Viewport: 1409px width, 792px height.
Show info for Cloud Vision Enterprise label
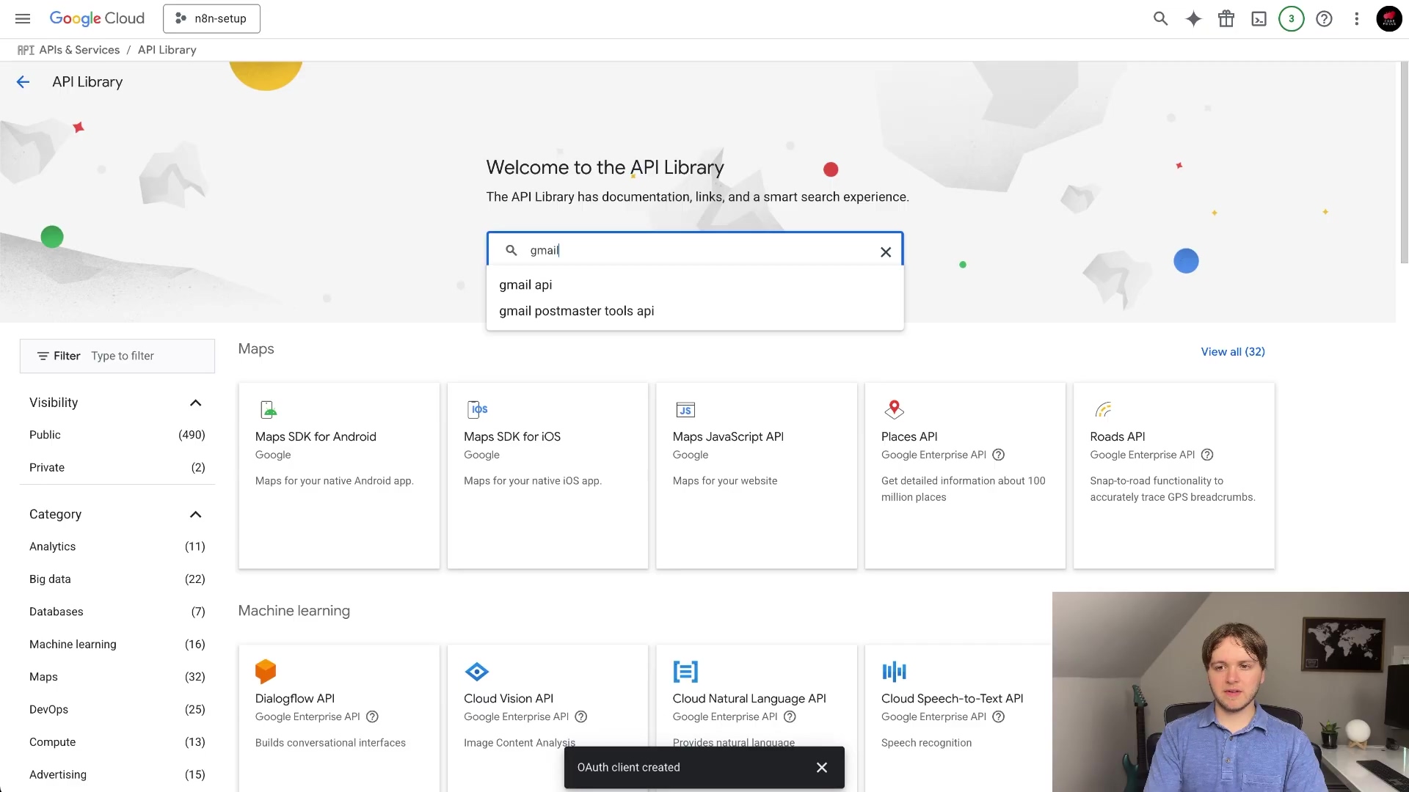(581, 716)
